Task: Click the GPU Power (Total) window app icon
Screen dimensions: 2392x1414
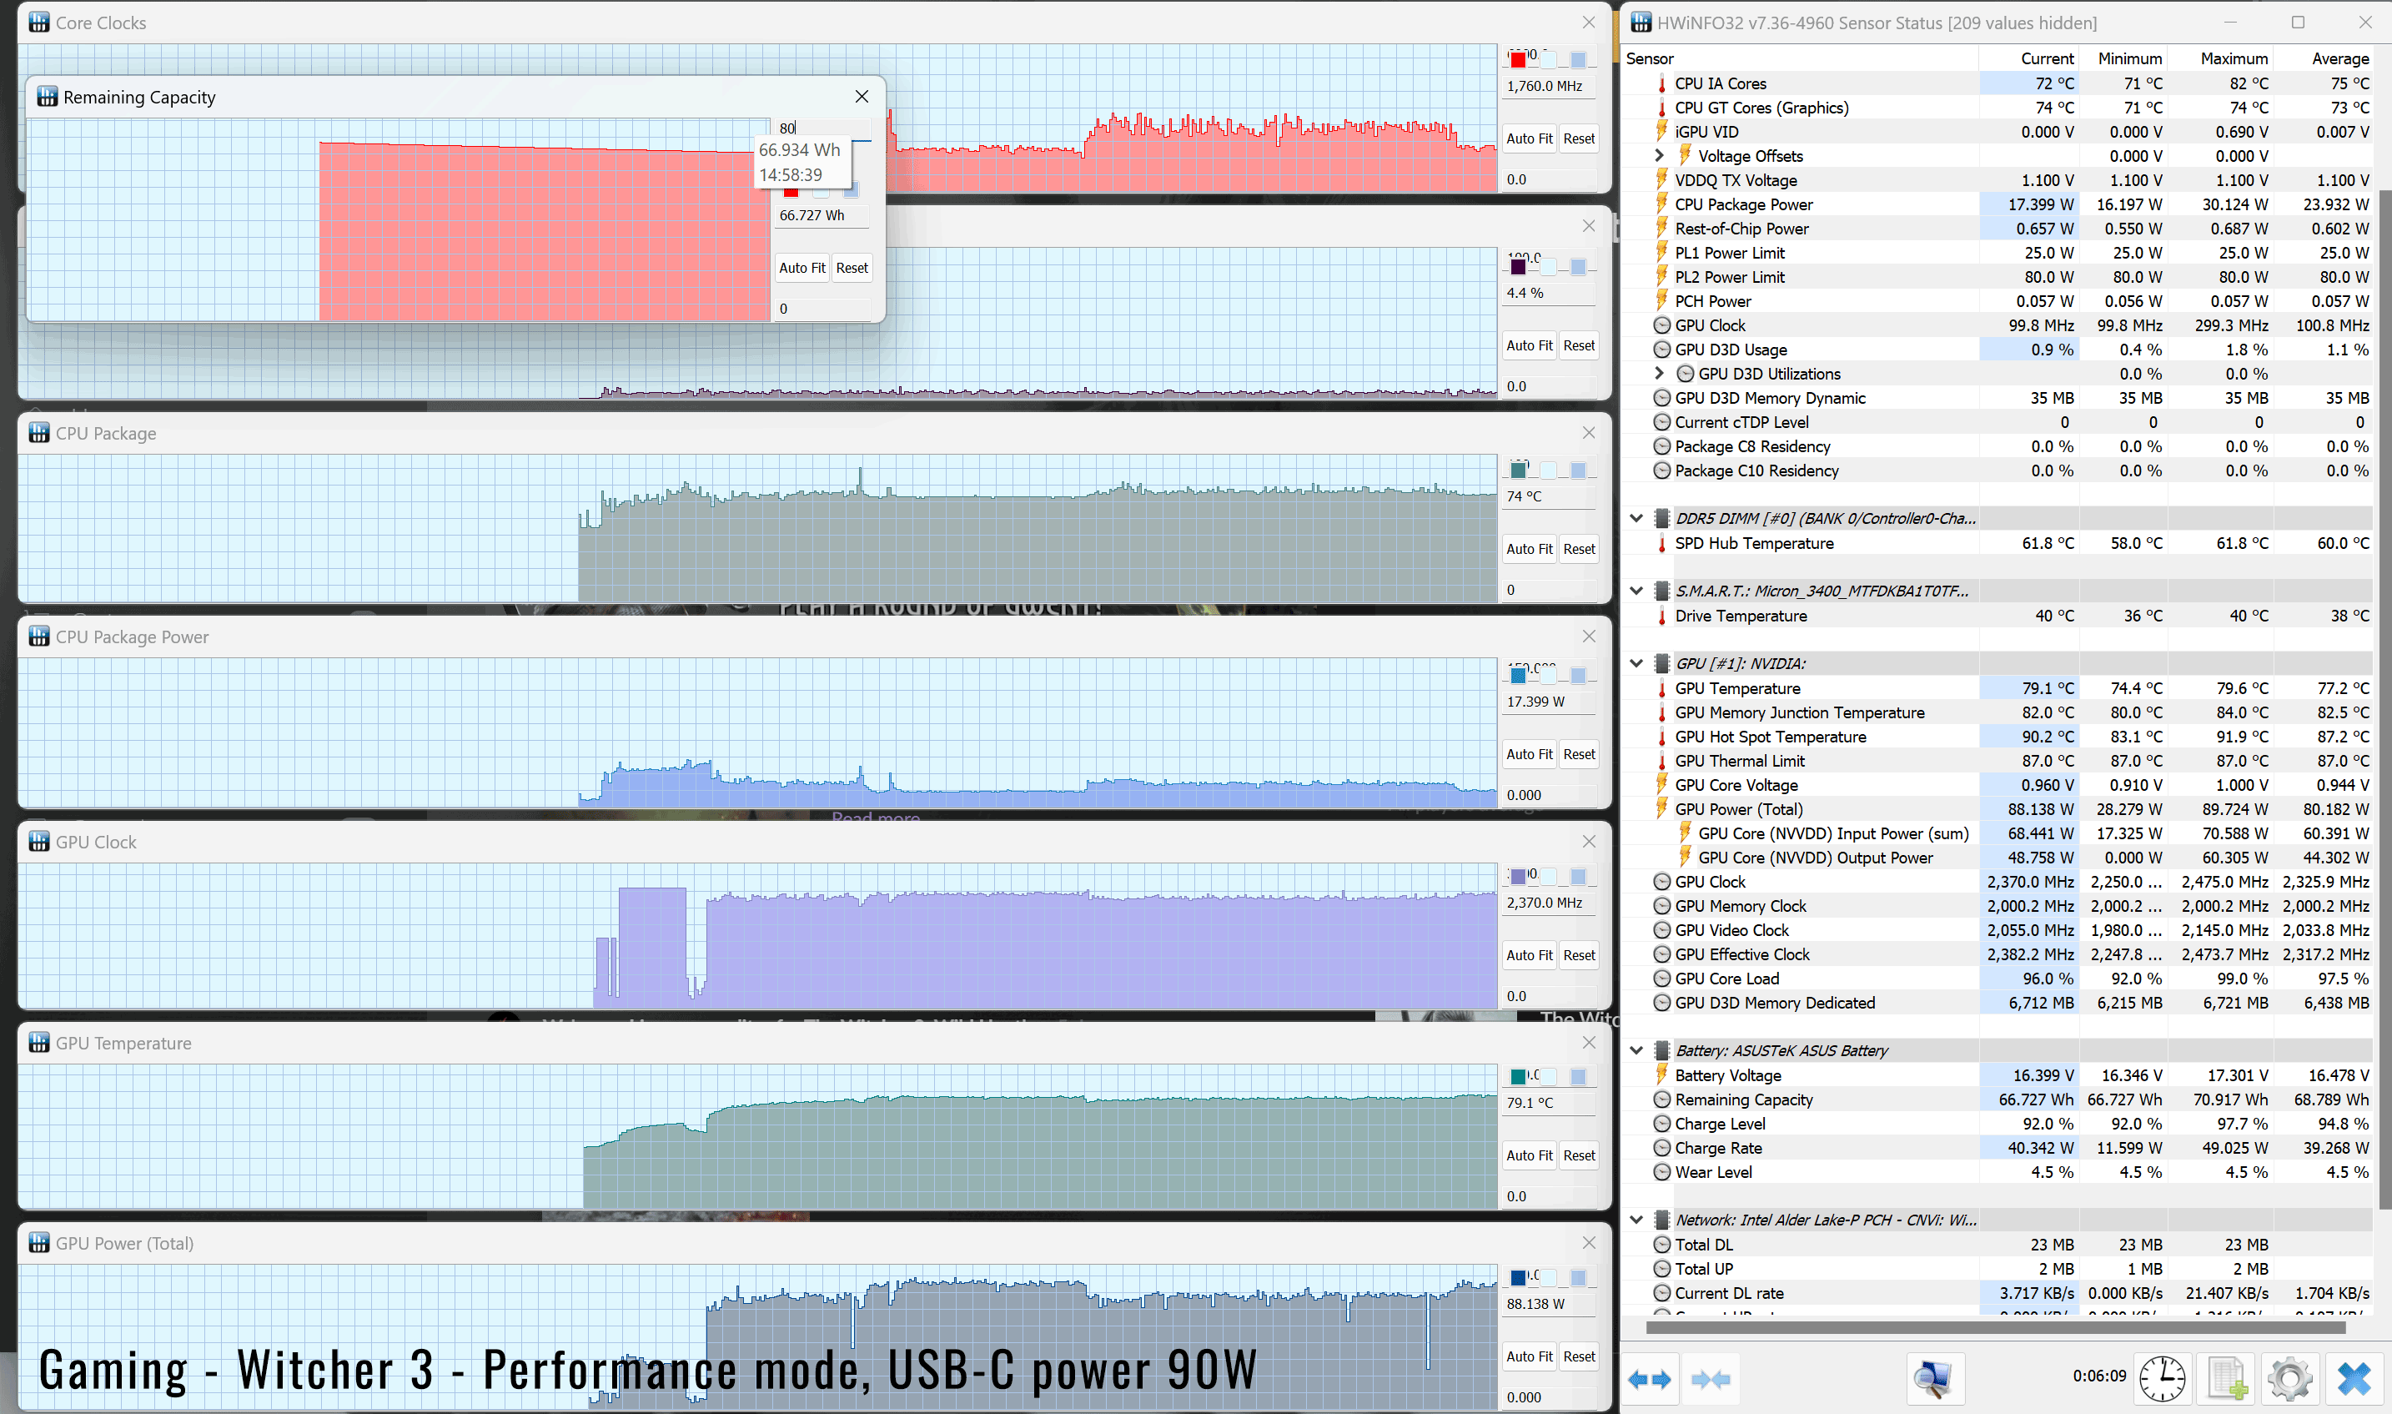Action: tap(39, 1242)
